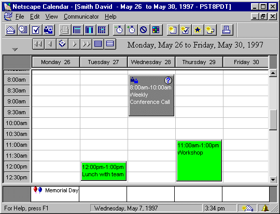
Task: Click the scrollbar down arrow
Action: click(273, 180)
